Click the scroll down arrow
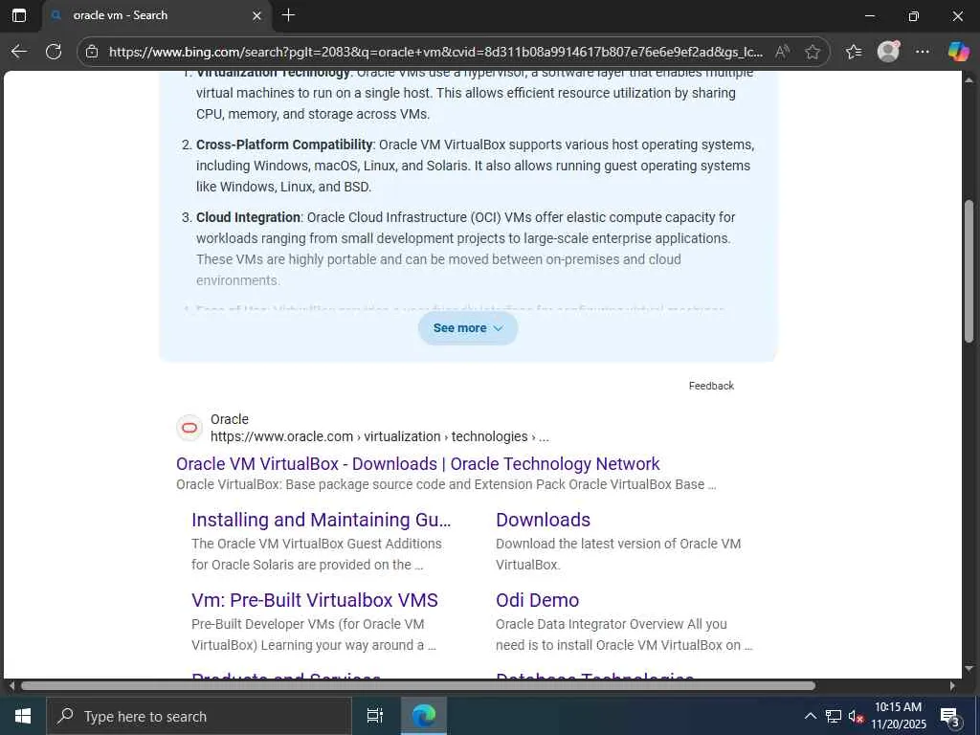This screenshot has height=735, width=980. (969, 669)
